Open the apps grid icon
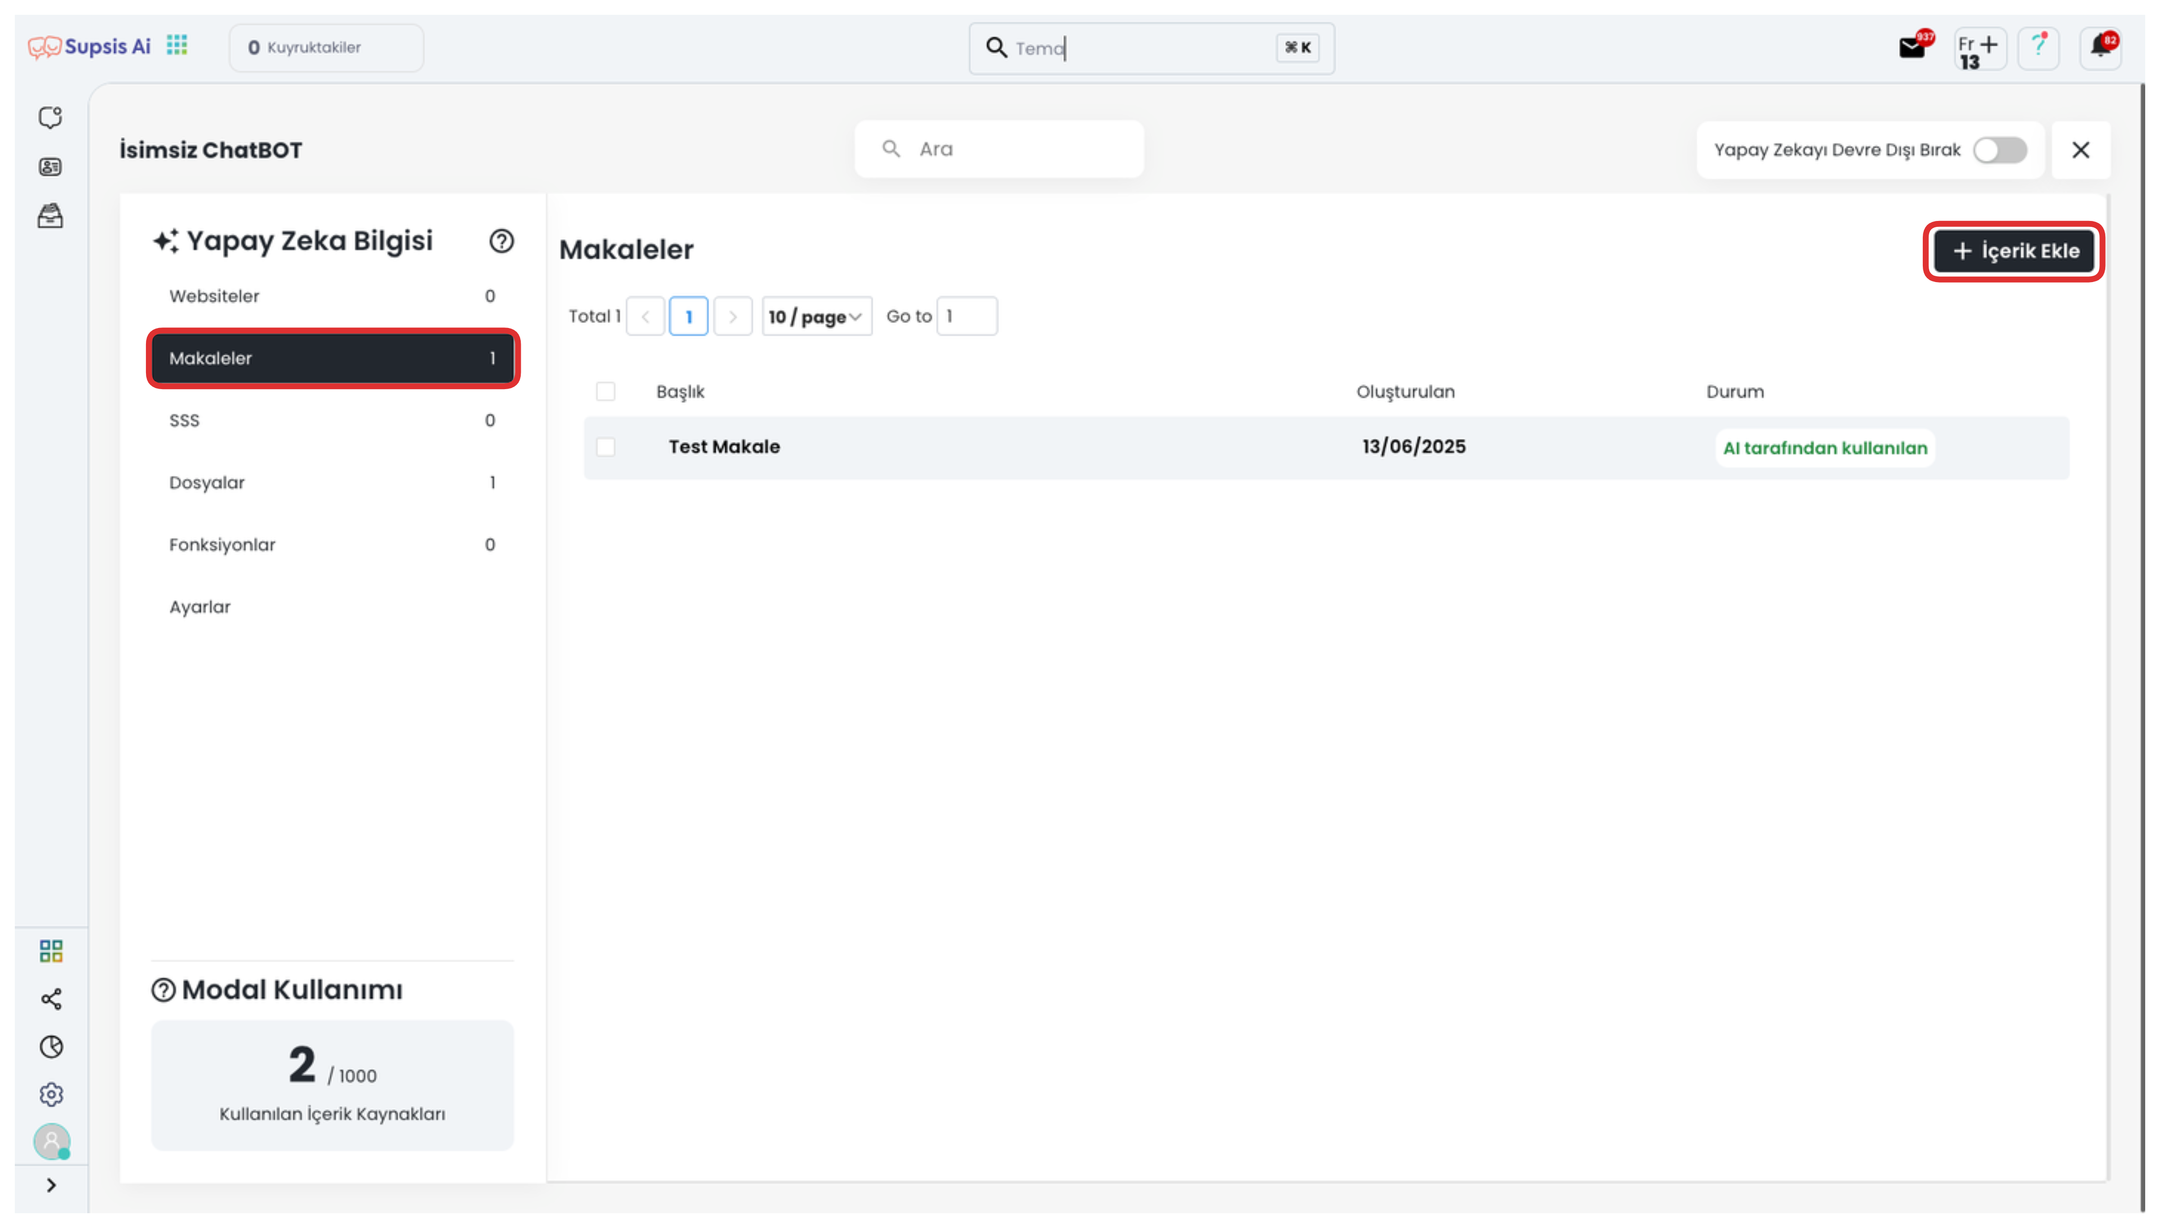This screenshot has width=2160, height=1228. point(177,45)
